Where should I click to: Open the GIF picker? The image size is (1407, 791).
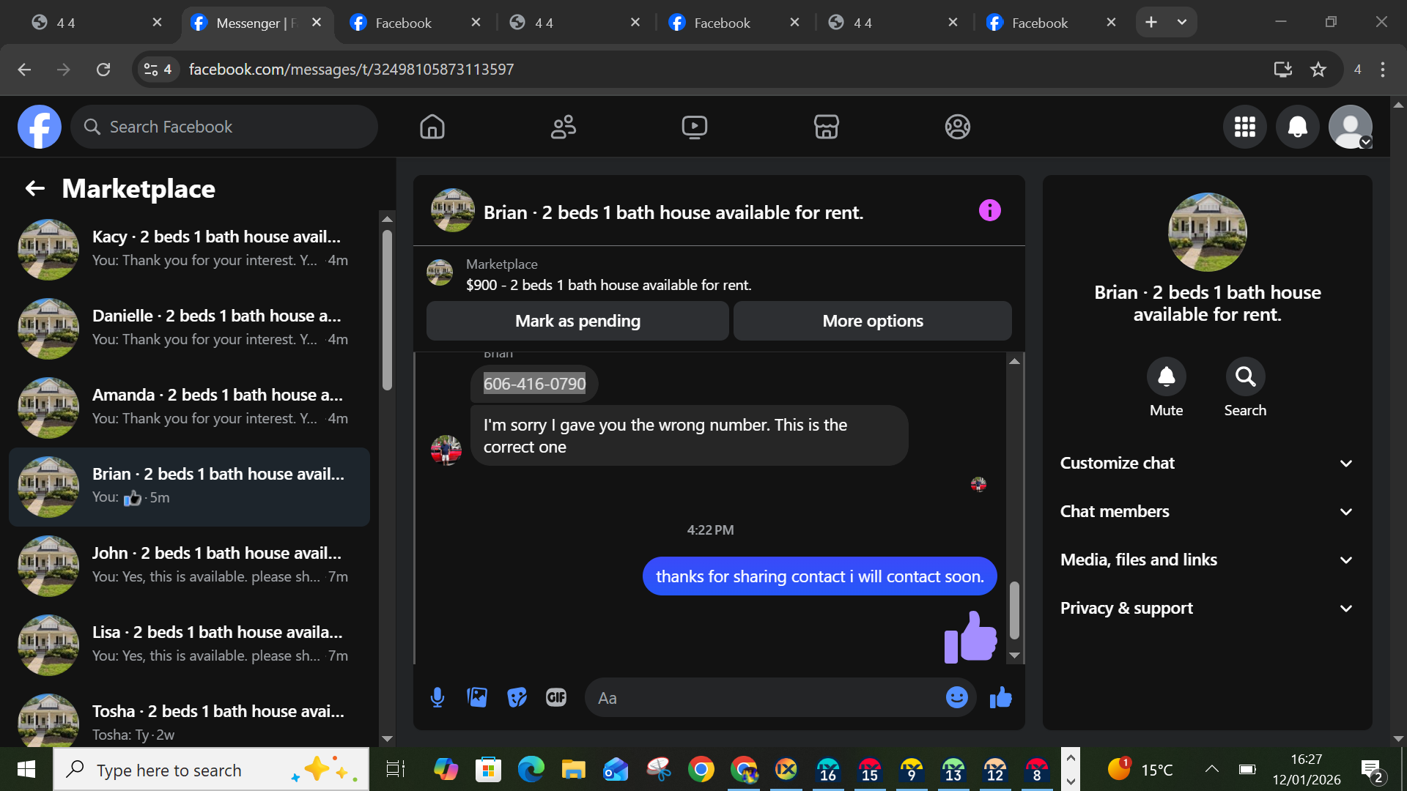(x=556, y=697)
